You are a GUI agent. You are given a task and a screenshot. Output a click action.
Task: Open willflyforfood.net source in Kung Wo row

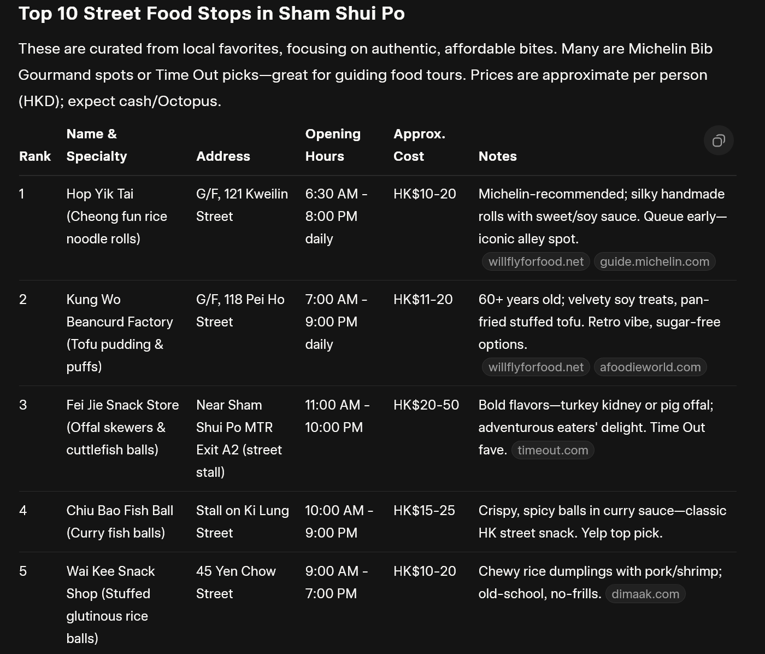535,367
